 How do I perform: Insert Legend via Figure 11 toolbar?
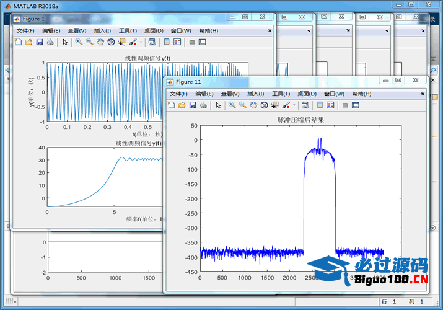point(330,105)
